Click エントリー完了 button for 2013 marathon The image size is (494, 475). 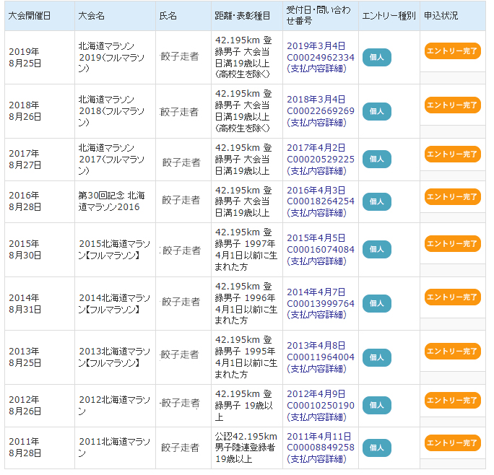pos(452,352)
